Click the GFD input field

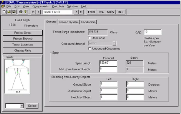(153, 32)
